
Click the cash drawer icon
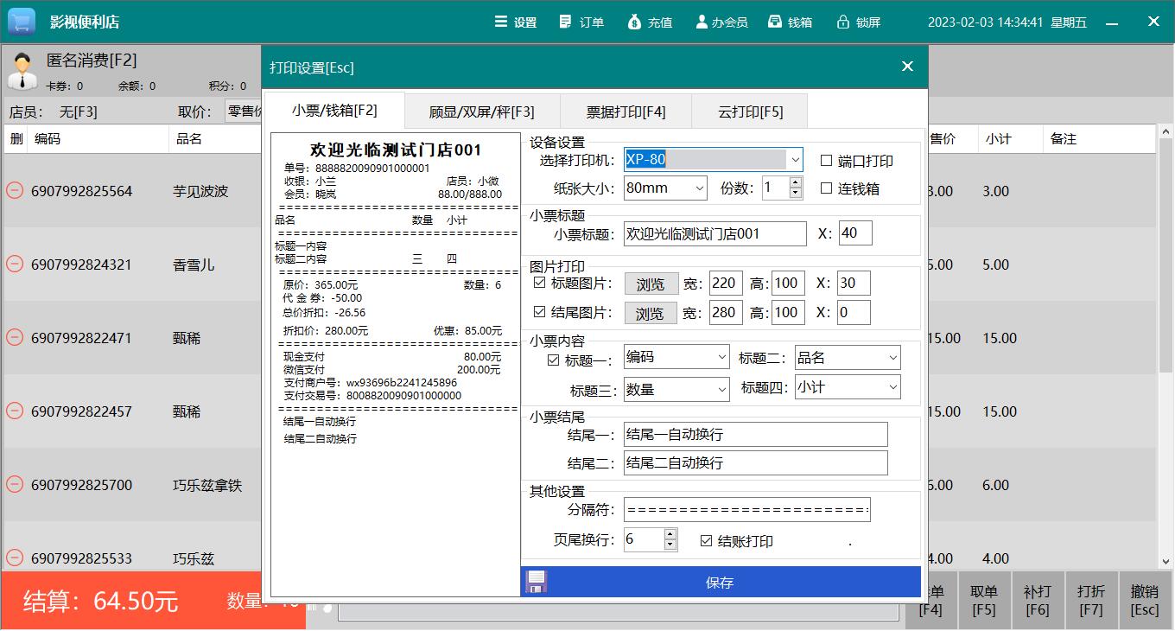pyautogui.click(x=775, y=22)
